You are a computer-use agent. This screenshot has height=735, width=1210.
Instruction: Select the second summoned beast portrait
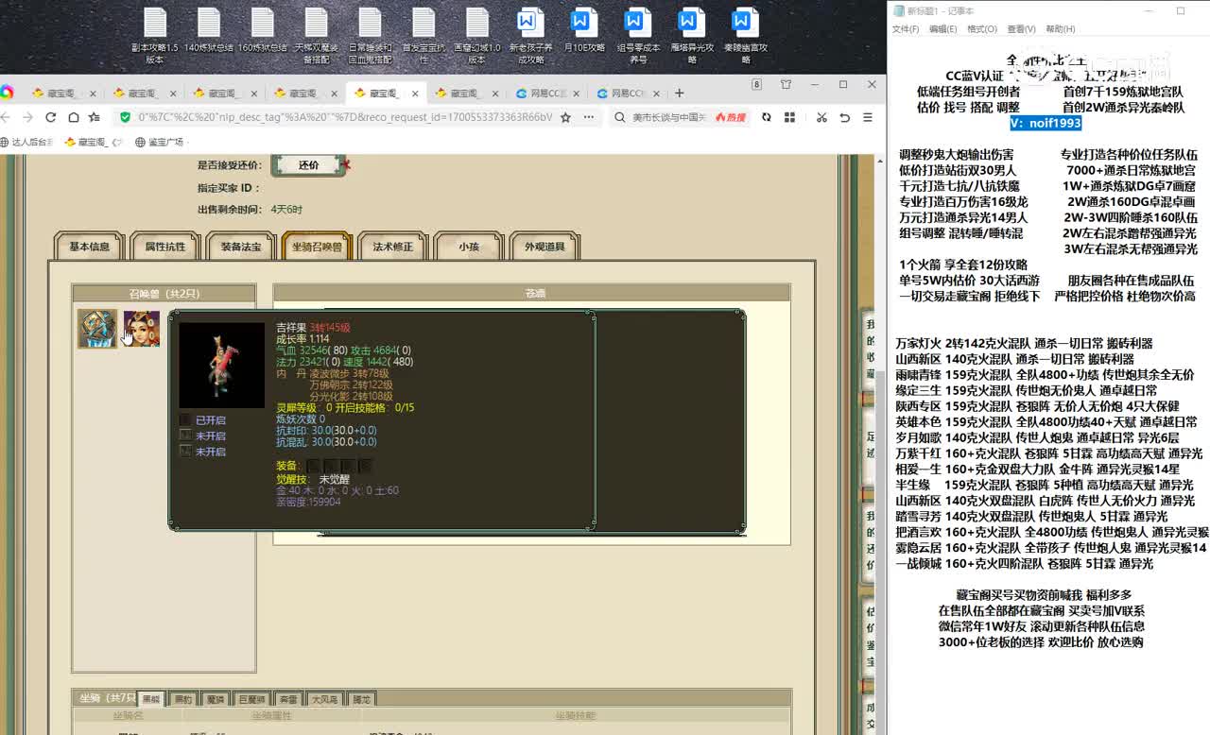click(142, 329)
